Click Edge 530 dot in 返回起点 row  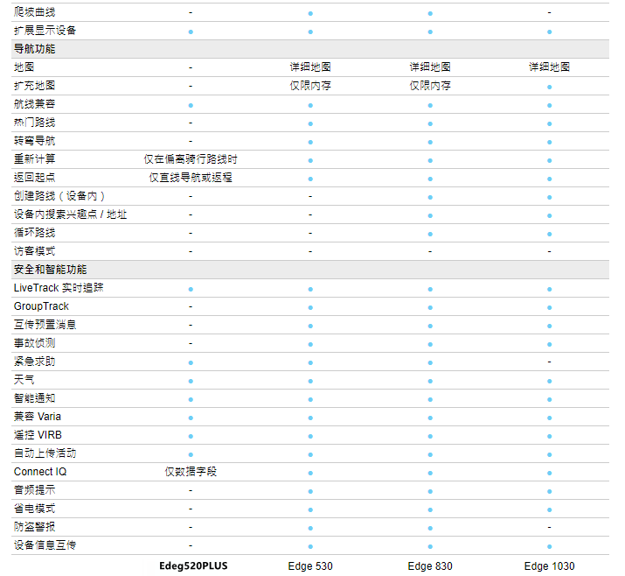[310, 179]
